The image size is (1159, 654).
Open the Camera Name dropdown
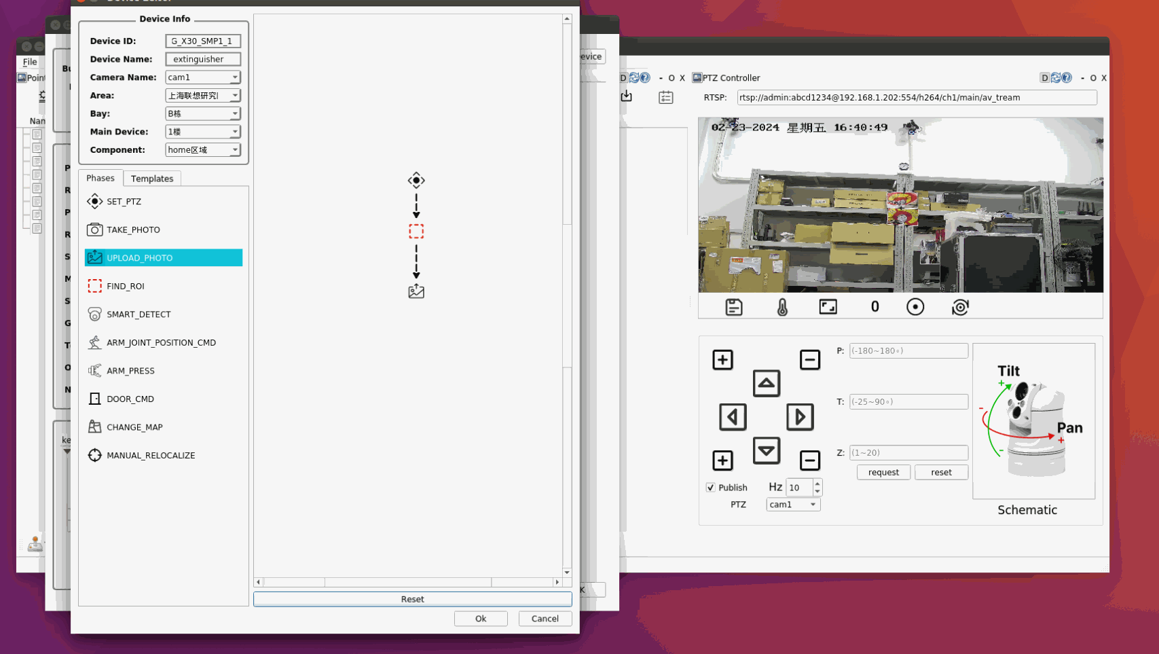[x=202, y=77]
